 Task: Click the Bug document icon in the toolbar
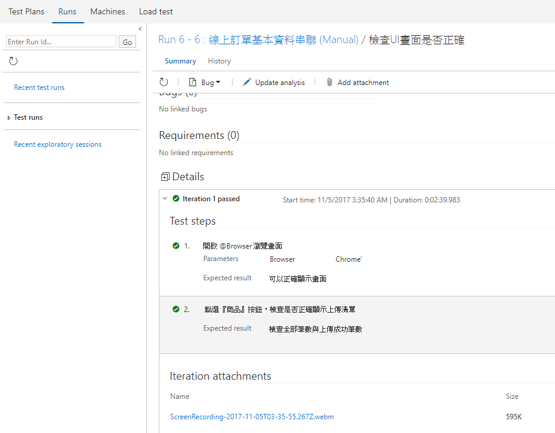point(193,82)
